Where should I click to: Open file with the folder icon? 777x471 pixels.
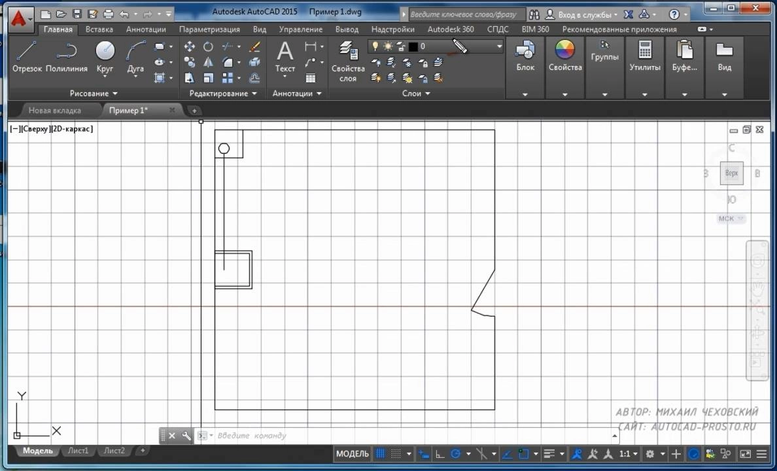tap(61, 14)
